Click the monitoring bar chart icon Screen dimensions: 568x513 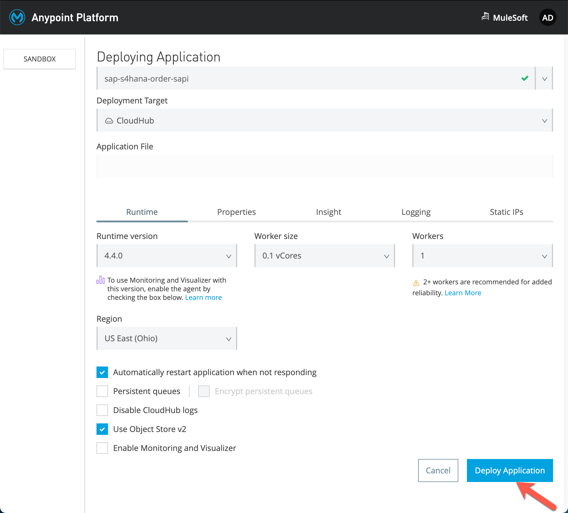point(101,280)
